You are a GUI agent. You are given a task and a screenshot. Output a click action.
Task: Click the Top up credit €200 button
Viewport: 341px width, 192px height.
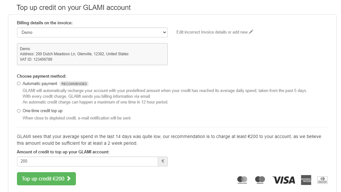point(46,179)
